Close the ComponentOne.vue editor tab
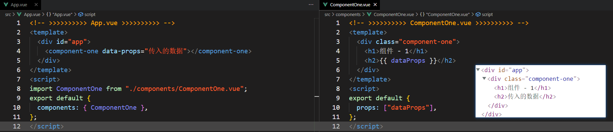This screenshot has height=132, width=613. [375, 5]
